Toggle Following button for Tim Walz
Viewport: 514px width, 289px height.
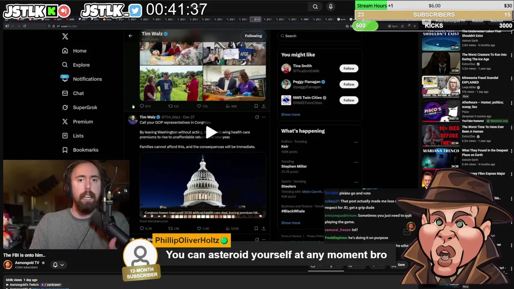(x=253, y=36)
